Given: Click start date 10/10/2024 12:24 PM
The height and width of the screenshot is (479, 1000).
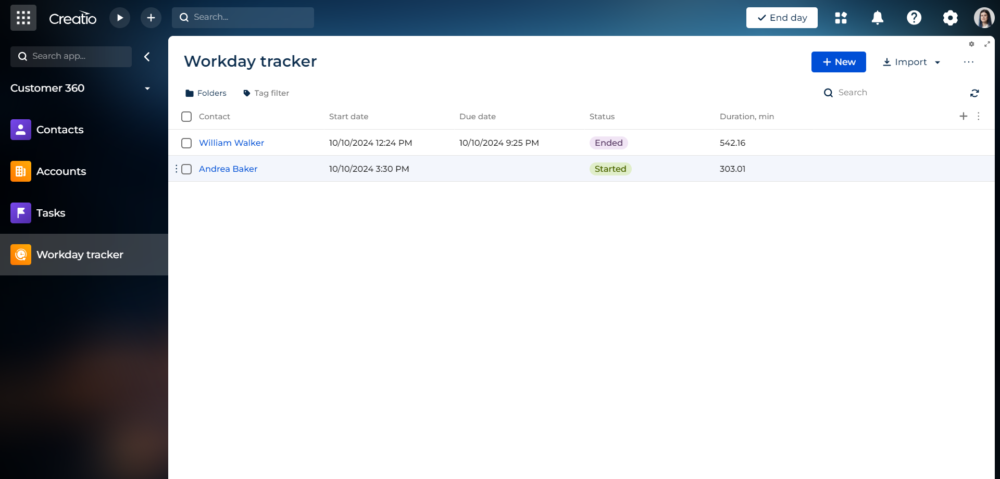Looking at the screenshot, I should 370,143.
